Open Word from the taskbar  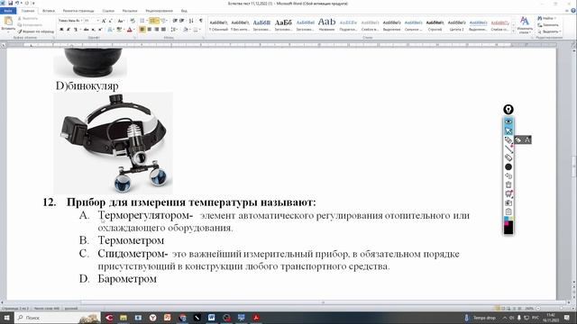(x=212, y=318)
